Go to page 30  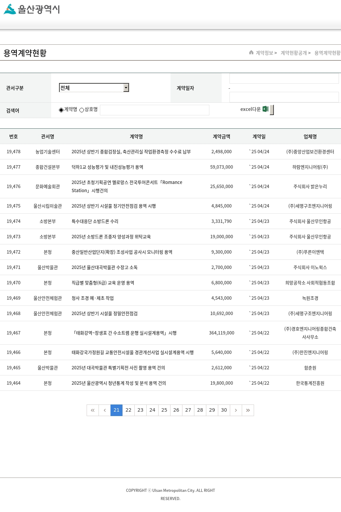pos(224,410)
